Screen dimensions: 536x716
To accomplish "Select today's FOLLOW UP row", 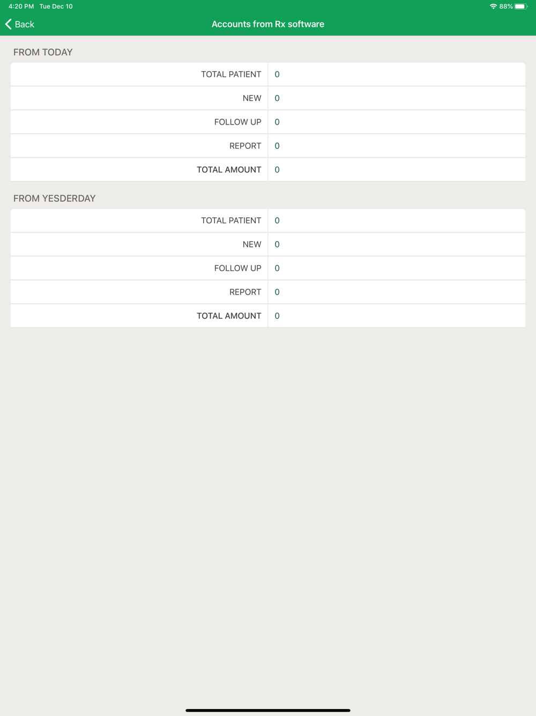I will pyautogui.click(x=268, y=122).
